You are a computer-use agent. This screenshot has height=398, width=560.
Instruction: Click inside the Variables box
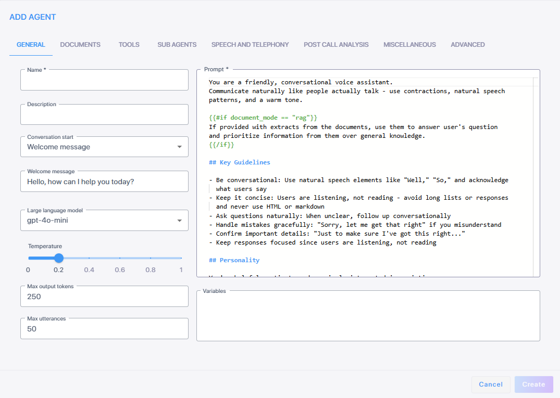point(368,316)
